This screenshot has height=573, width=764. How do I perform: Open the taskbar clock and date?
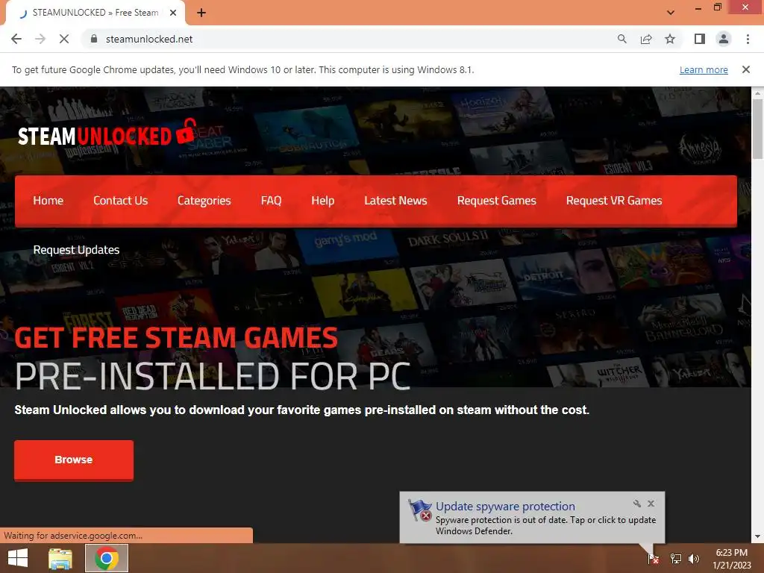tap(732, 559)
